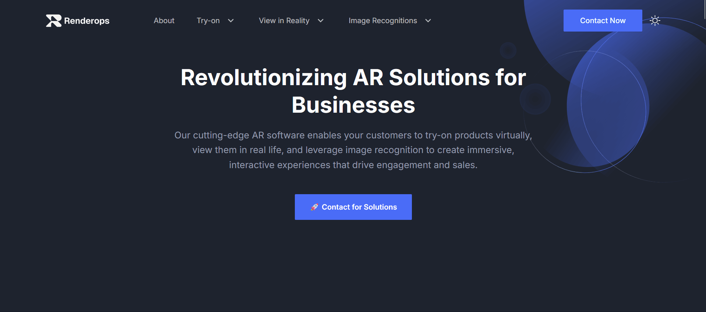This screenshot has height=312, width=706.
Task: Click the 'Revolutionizing AR Solutions for Businesses' heading
Action: click(x=353, y=91)
